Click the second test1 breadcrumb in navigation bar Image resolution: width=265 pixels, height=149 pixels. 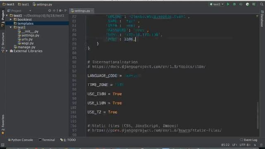point(24,4)
